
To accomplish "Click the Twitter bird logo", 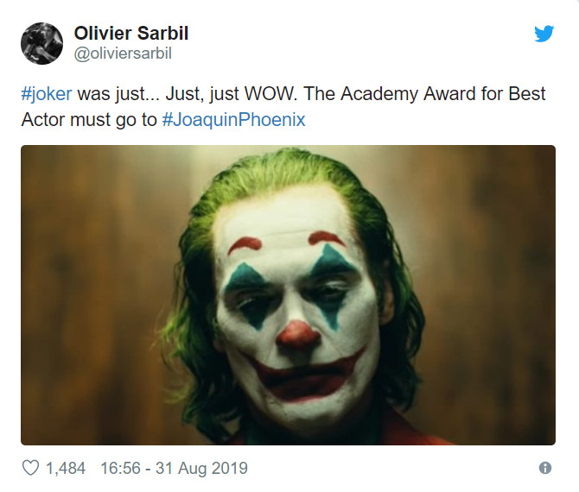I will point(544,35).
